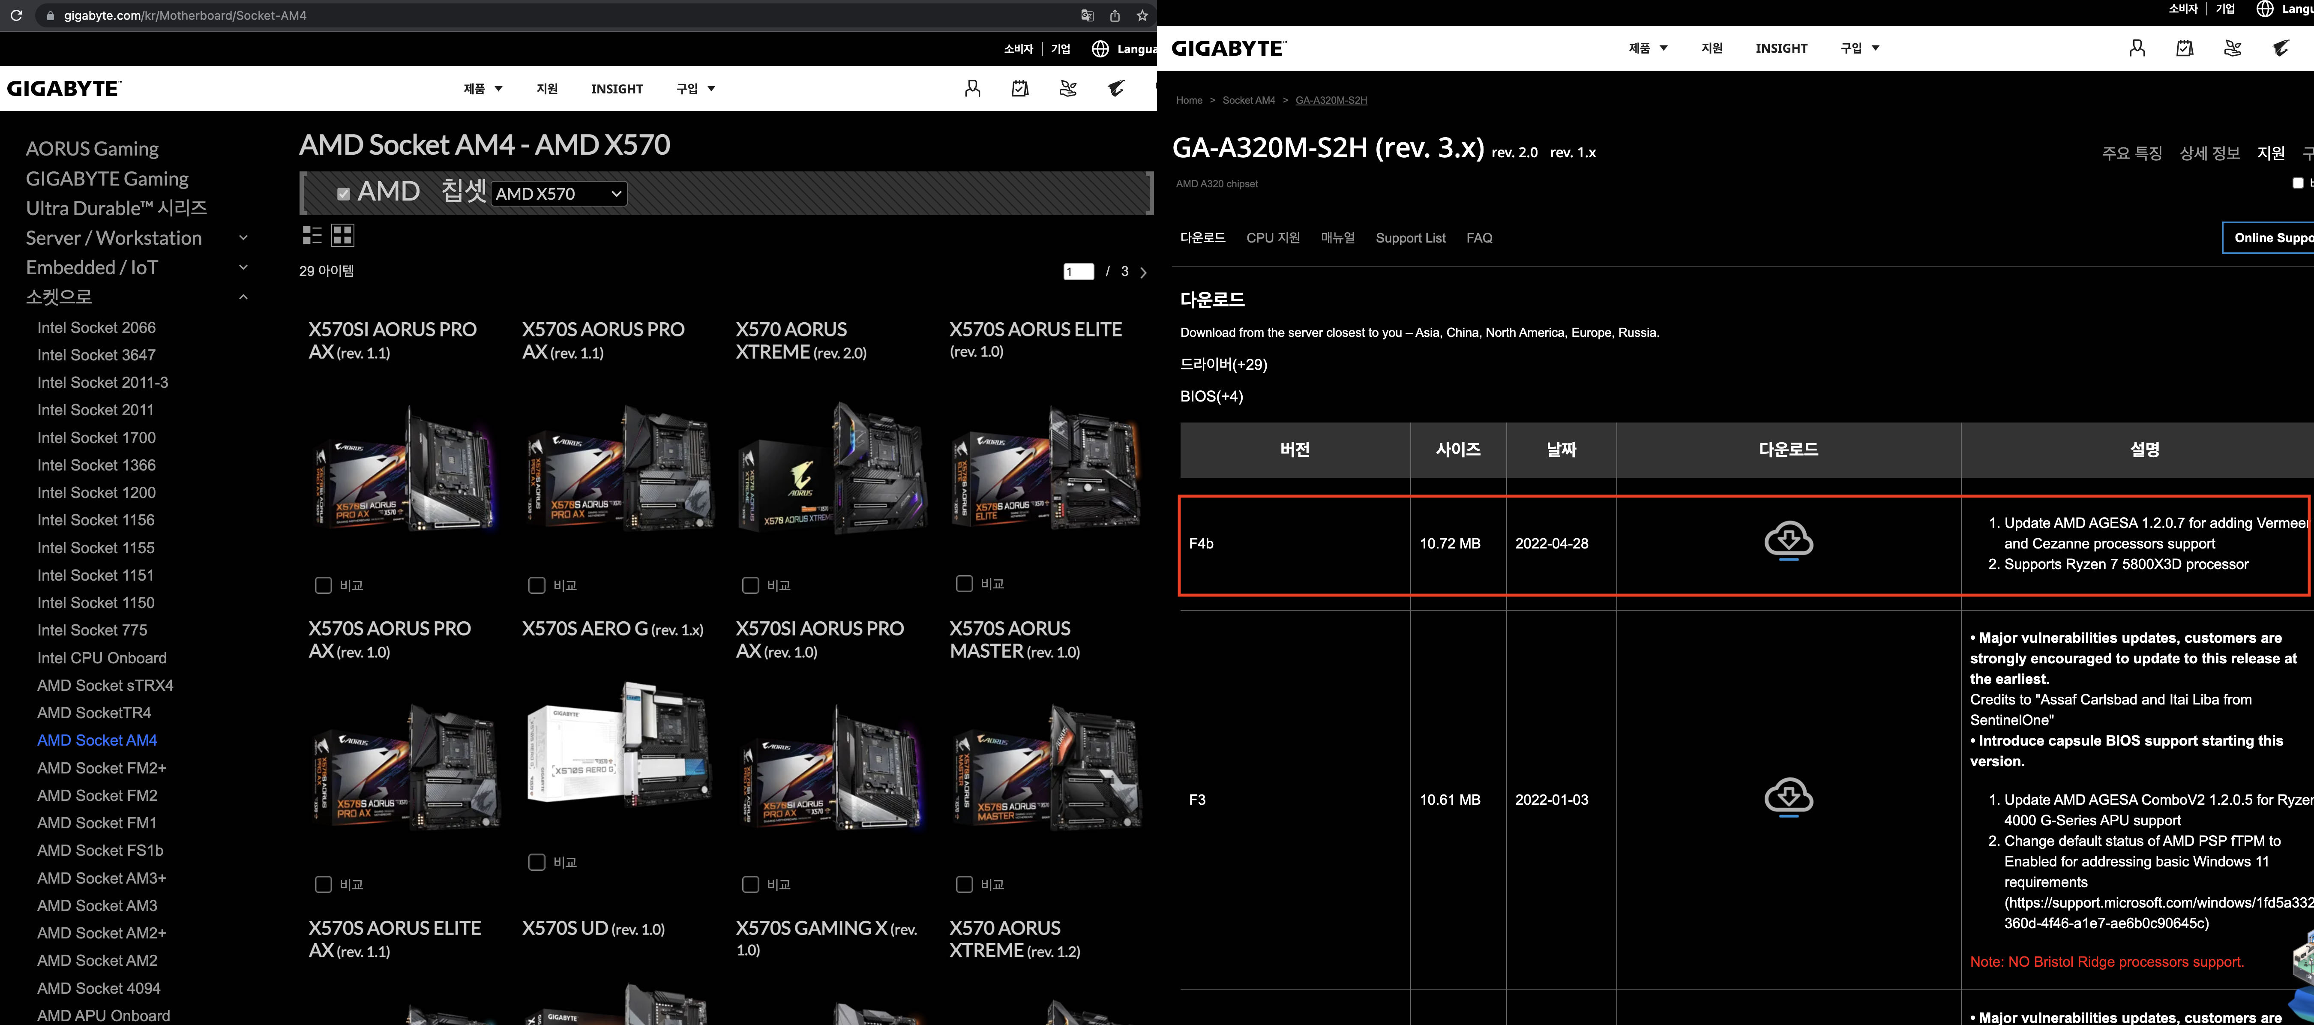Screen dimensions: 2314x1025
Task: Open 구입 dropdown menu in right window
Action: 1860,48
